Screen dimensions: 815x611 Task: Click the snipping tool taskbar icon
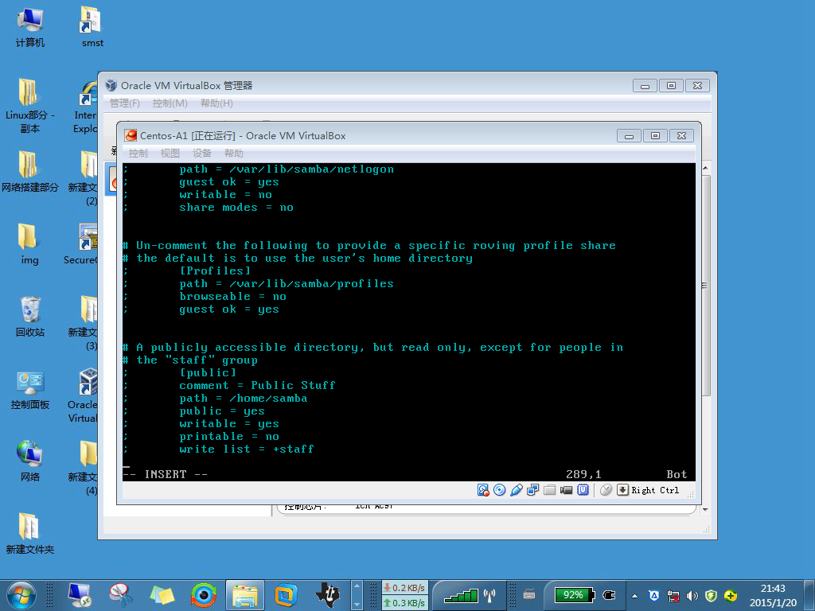(x=121, y=595)
